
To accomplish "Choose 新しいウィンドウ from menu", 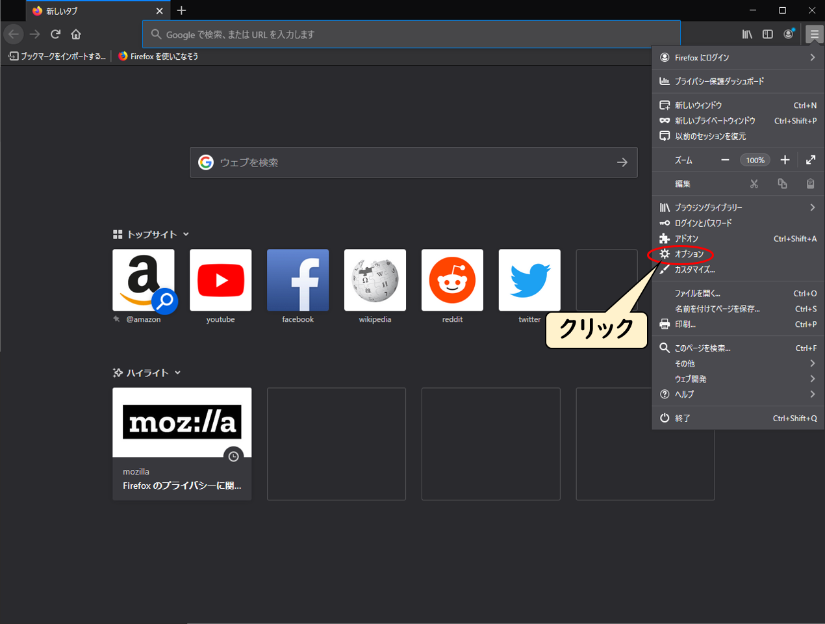I will point(738,105).
